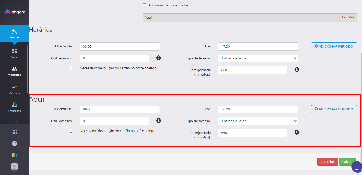Show info for Interjornada in Horários

[x=297, y=70]
